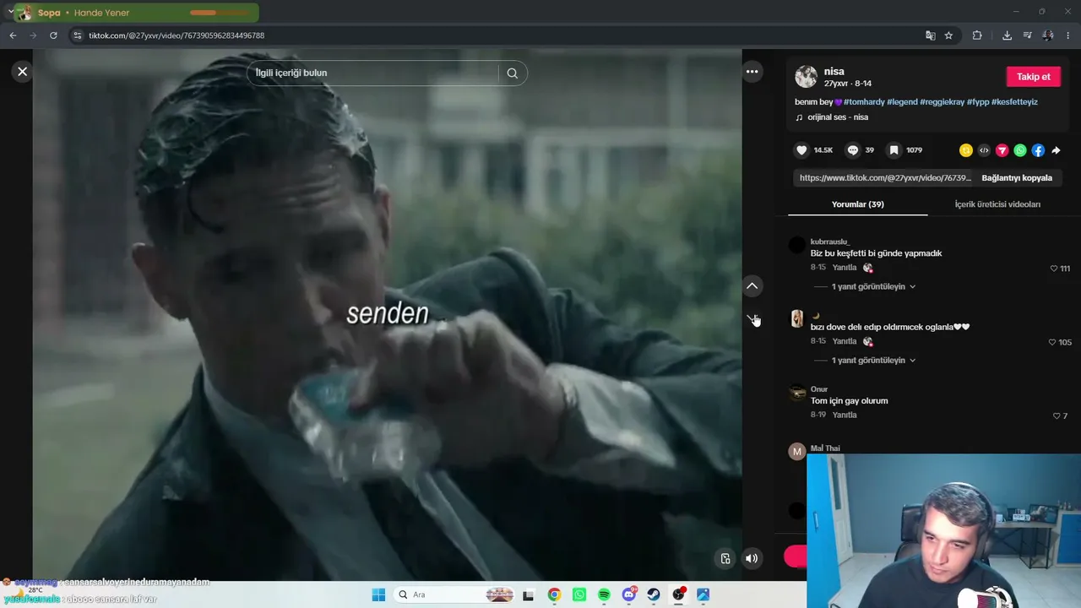
Task: Open the #tomhardy hashtag
Action: pyautogui.click(x=864, y=102)
